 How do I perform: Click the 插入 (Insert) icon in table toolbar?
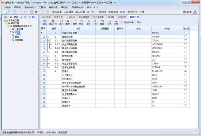click(61, 21)
